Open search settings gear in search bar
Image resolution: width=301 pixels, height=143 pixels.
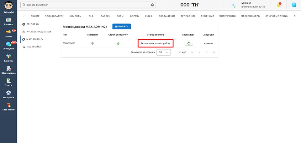tap(152, 5)
